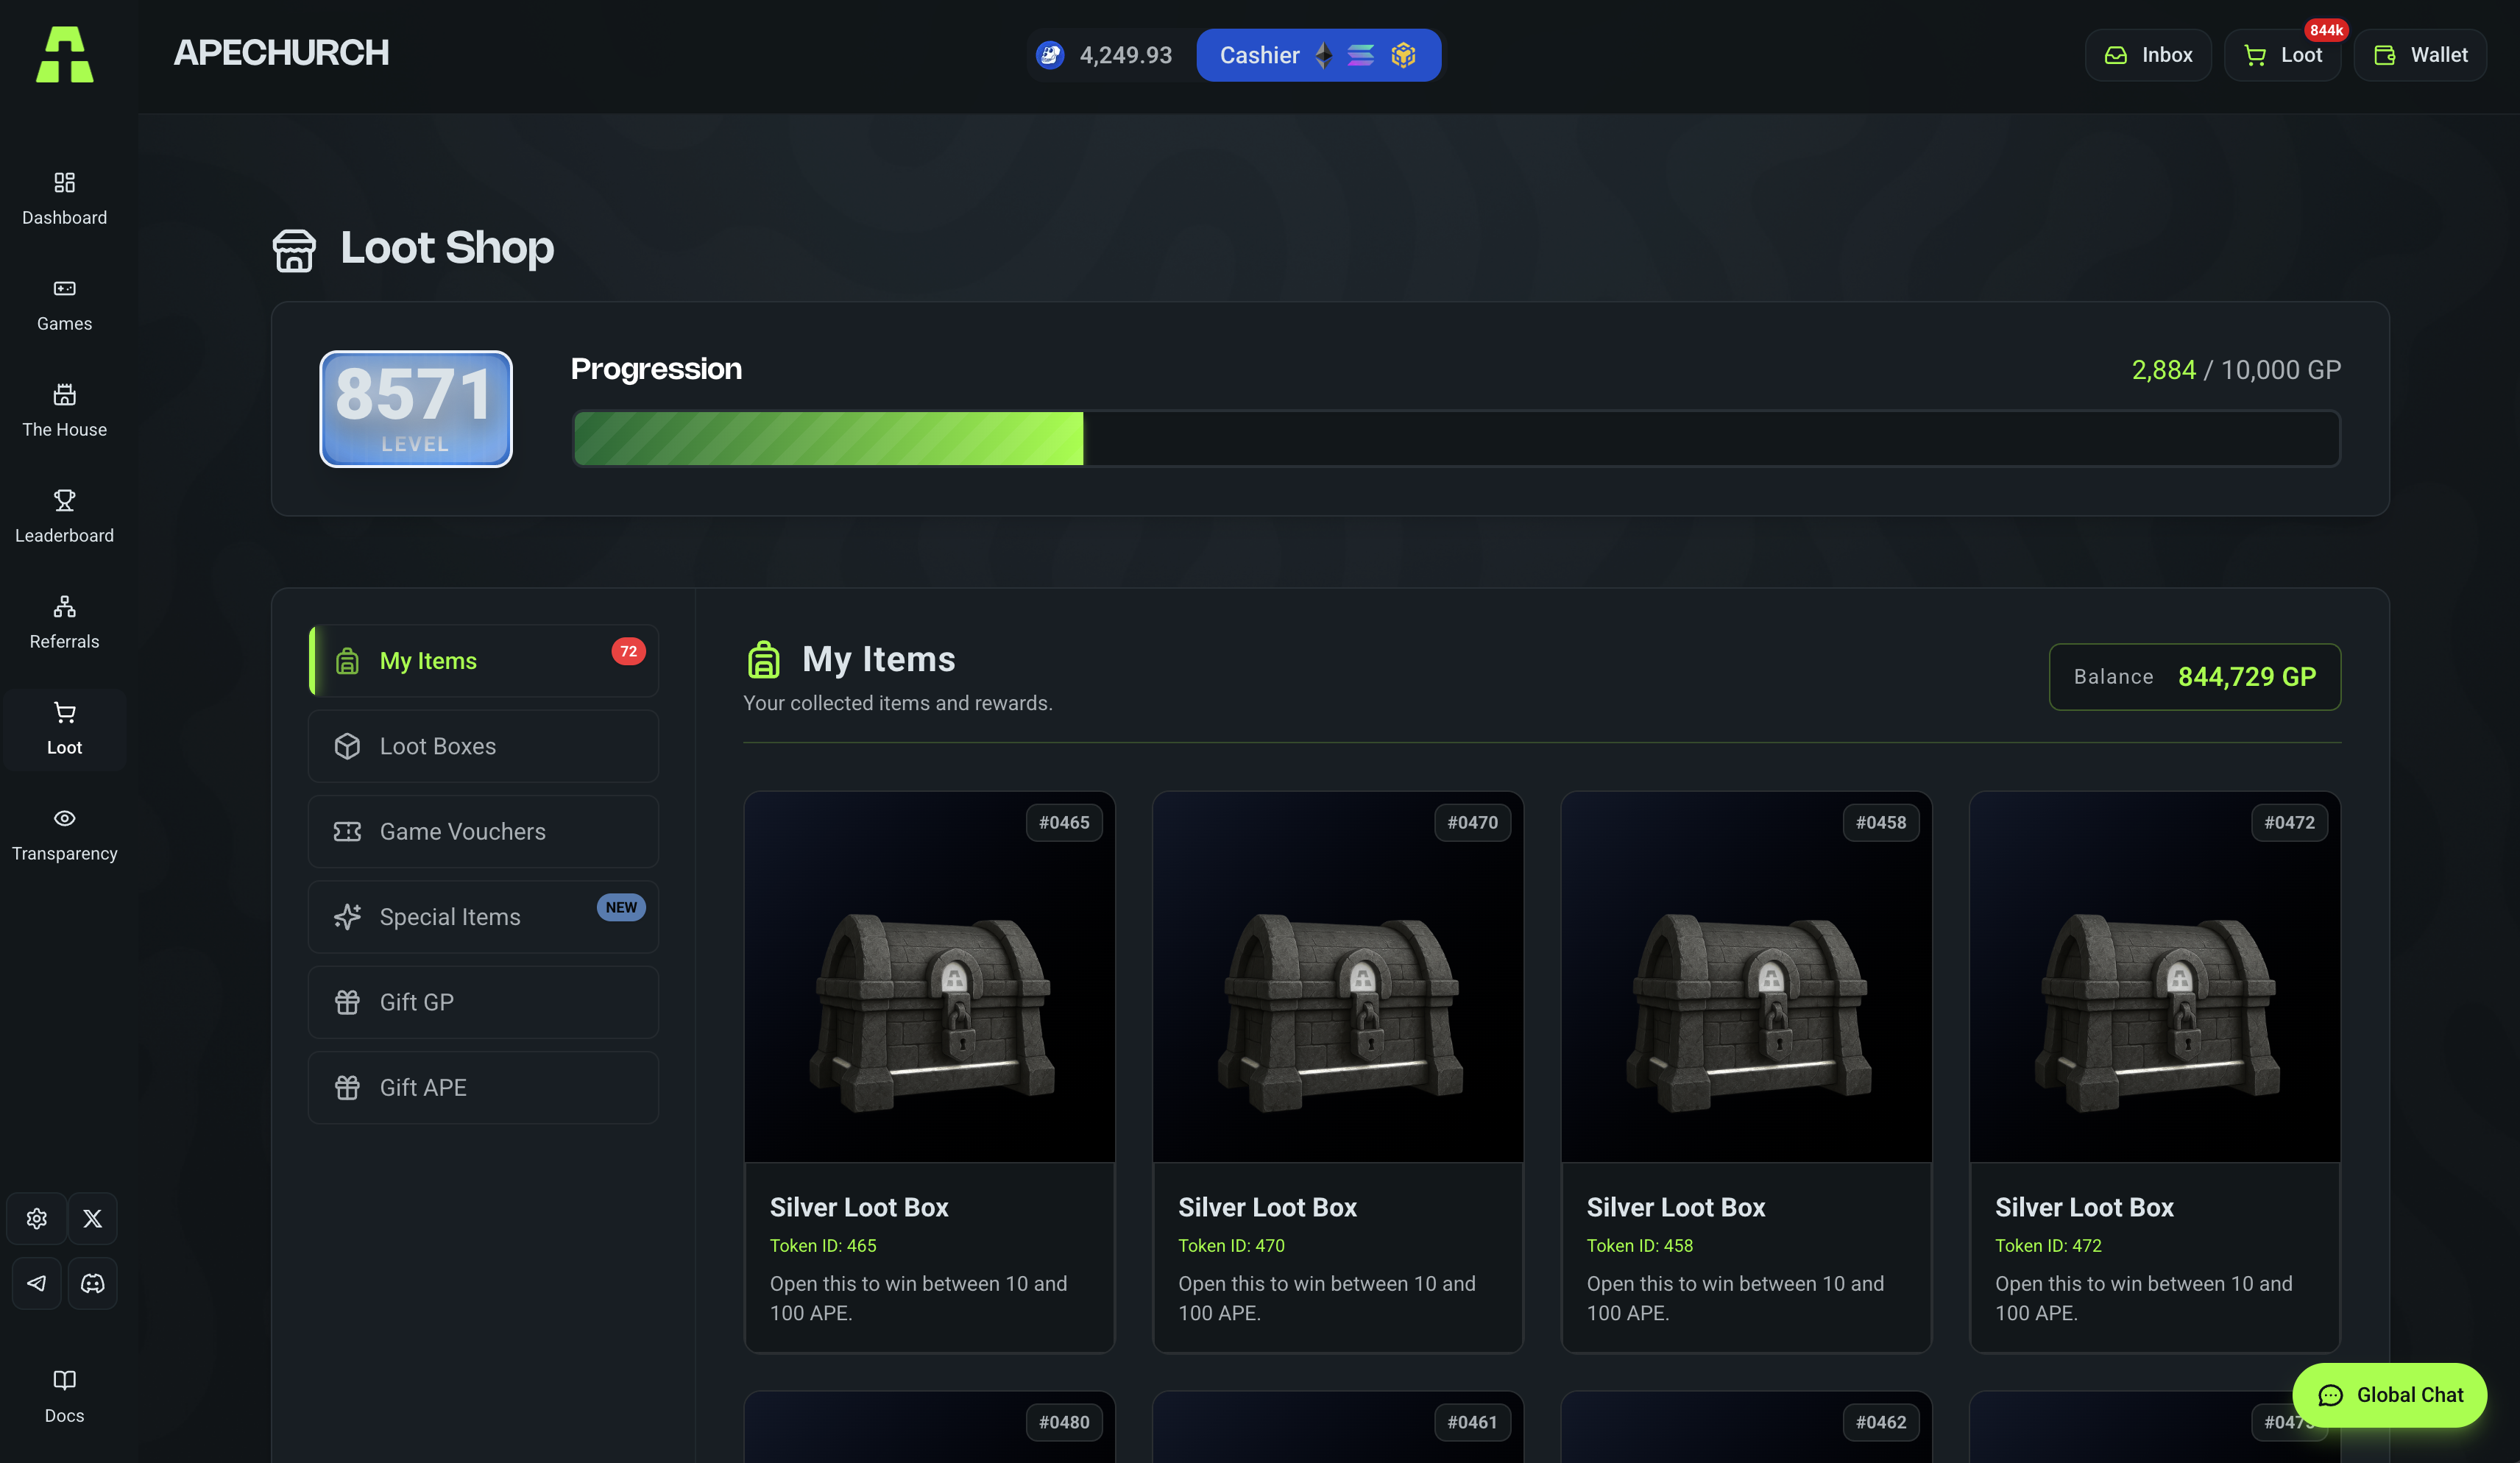Open the settings gear icon

[37, 1218]
